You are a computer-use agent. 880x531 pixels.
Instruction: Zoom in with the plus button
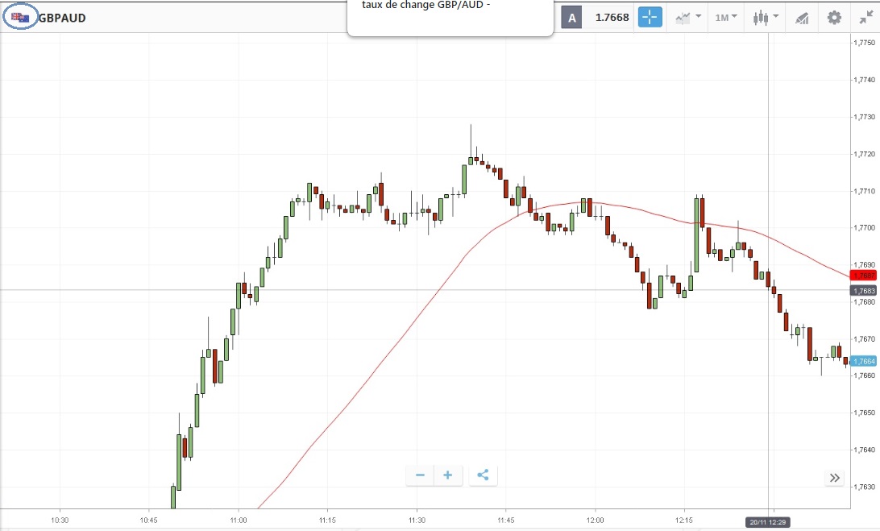click(448, 475)
